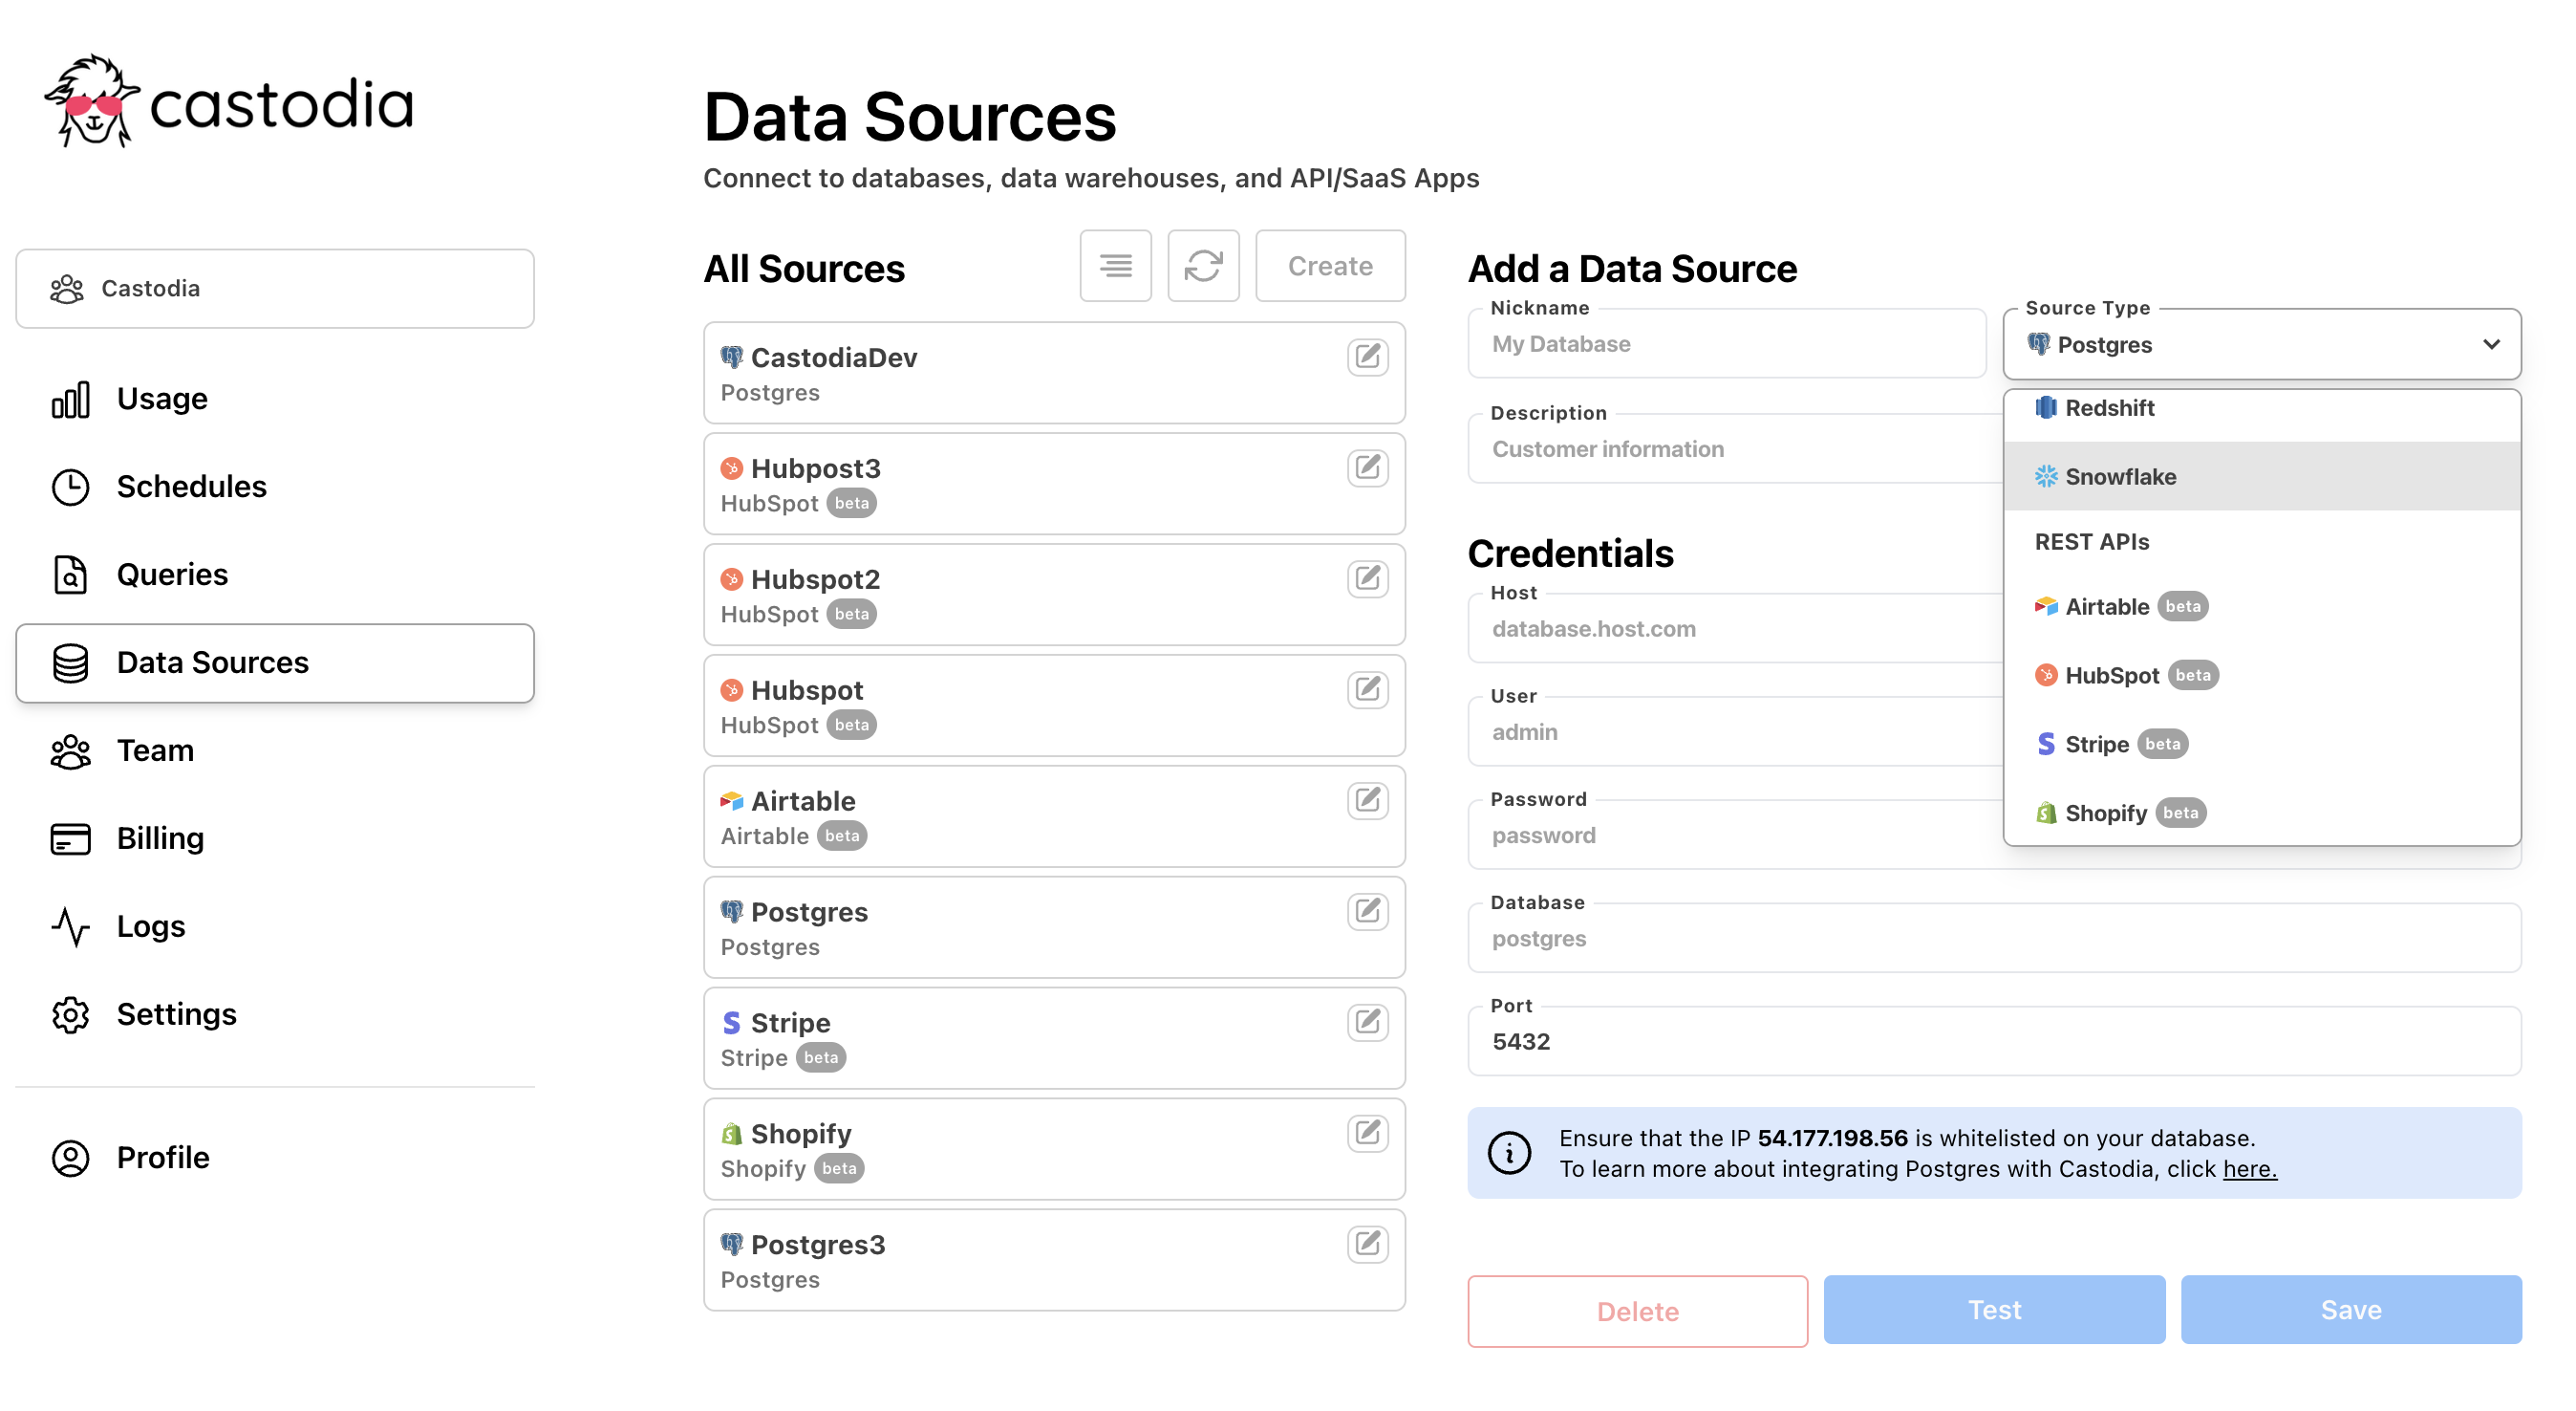Click the Test button for new source
Screen dimensions: 2576x1411
click(x=1994, y=1309)
